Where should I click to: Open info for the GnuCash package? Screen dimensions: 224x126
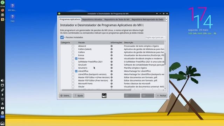coord(112,65)
